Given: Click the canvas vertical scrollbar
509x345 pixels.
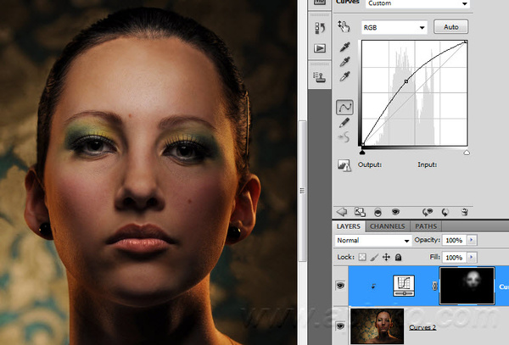Looking at the screenshot, I should [x=302, y=191].
